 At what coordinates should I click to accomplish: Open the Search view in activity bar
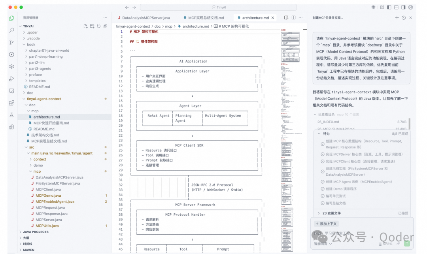[x=11, y=30]
